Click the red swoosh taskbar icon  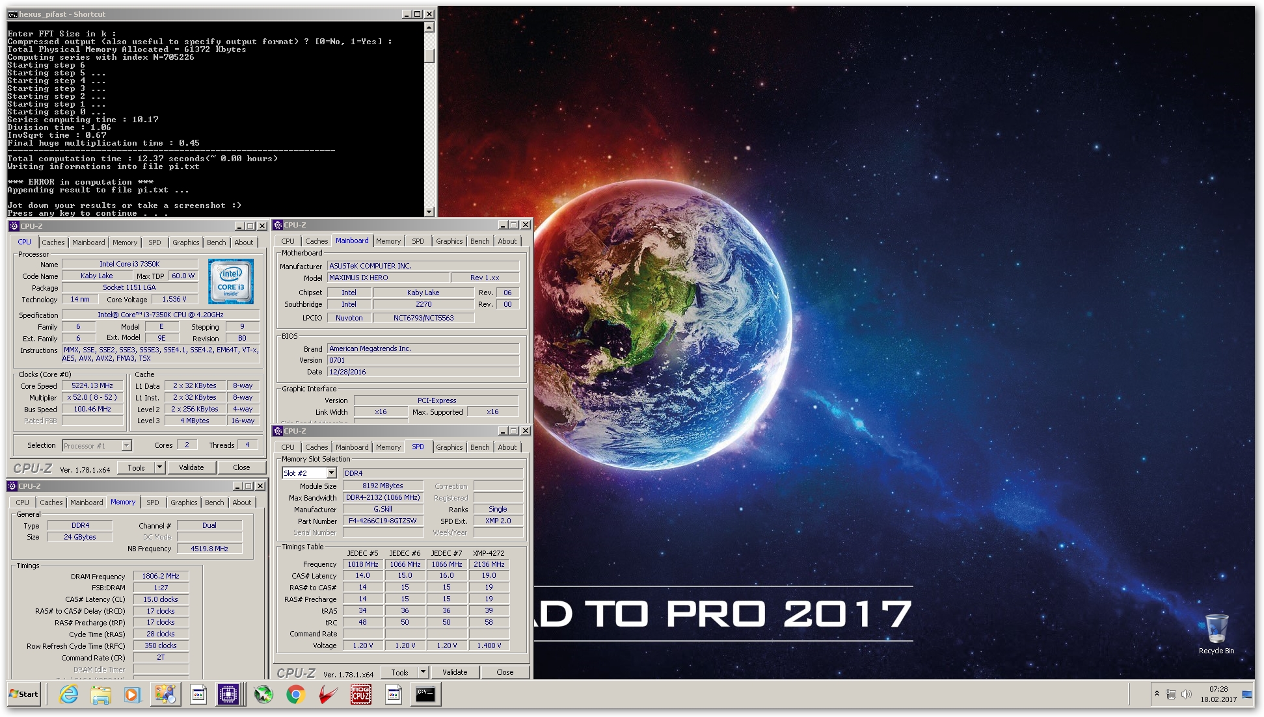pyautogui.click(x=329, y=694)
